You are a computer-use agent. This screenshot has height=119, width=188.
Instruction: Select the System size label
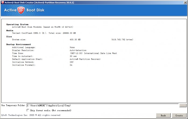19,40
